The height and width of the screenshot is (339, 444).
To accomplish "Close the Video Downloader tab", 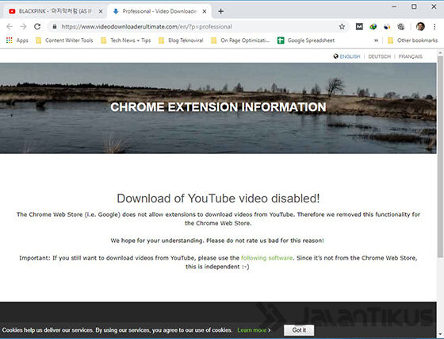I will pos(205,11).
